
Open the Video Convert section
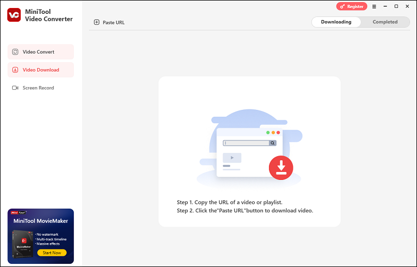[x=41, y=52]
